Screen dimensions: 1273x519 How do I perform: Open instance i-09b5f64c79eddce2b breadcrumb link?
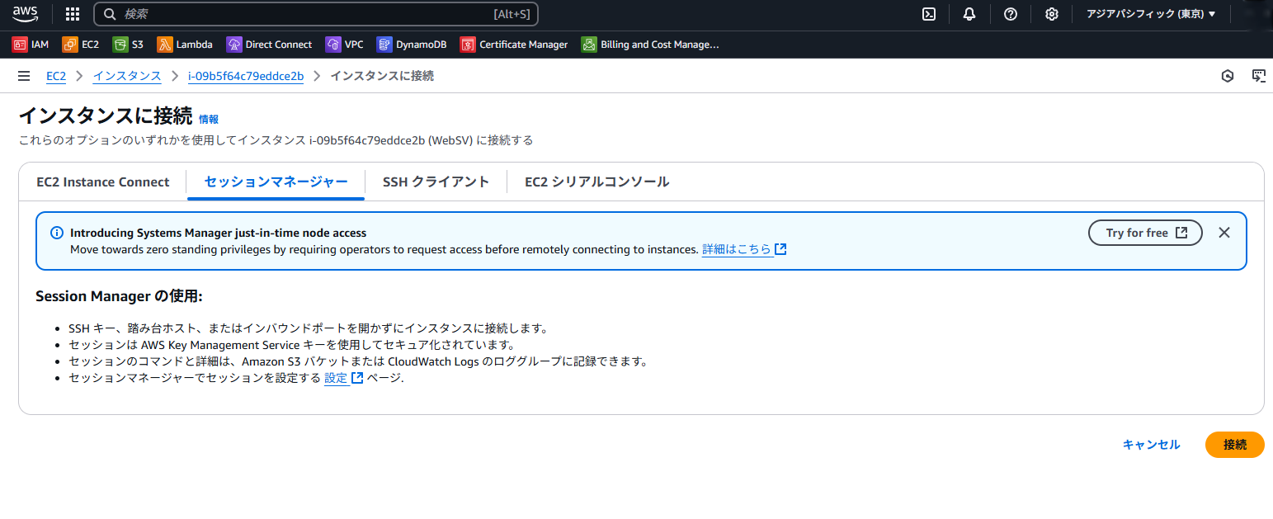point(246,76)
